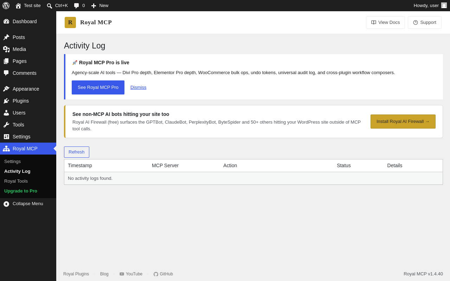The width and height of the screenshot is (450, 281).
Task: Click the Tools wrench icon
Action: click(6, 125)
